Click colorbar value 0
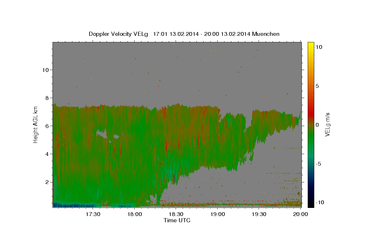 pos(317,125)
